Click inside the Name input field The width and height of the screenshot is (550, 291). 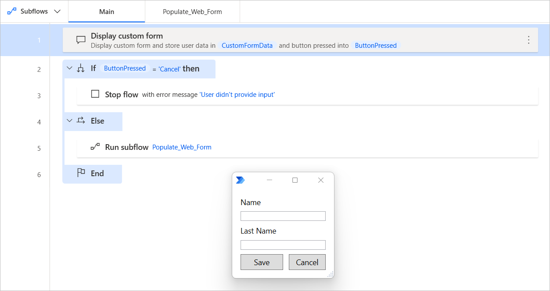[283, 216]
